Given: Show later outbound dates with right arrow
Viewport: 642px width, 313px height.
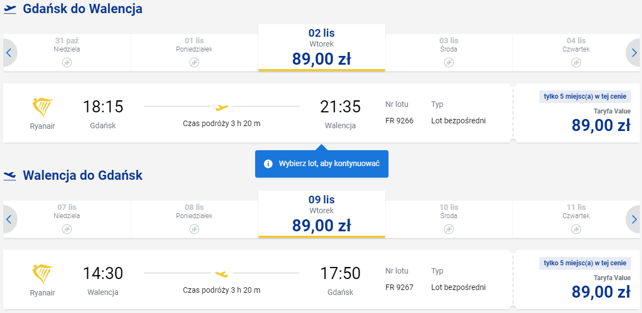Looking at the screenshot, I should pos(633,53).
